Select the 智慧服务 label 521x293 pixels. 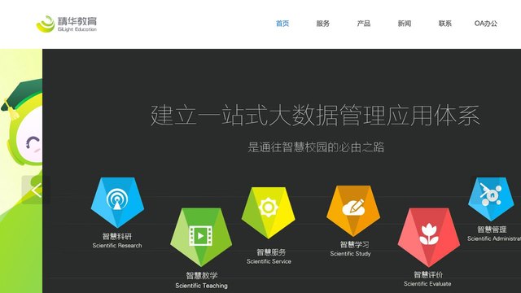[271, 252]
